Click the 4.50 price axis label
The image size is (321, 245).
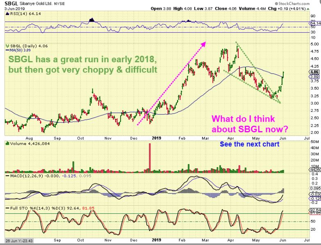(314, 59)
